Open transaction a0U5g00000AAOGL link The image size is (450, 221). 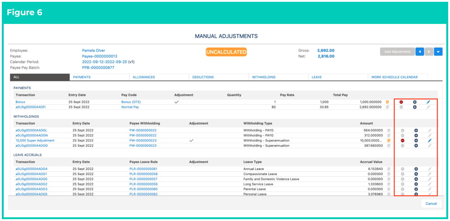coord(31,130)
